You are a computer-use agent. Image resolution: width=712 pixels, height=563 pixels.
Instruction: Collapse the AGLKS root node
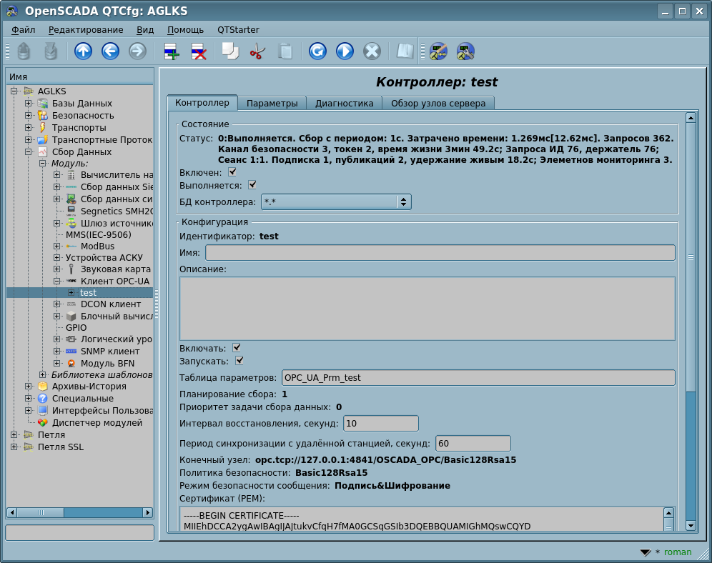14,91
